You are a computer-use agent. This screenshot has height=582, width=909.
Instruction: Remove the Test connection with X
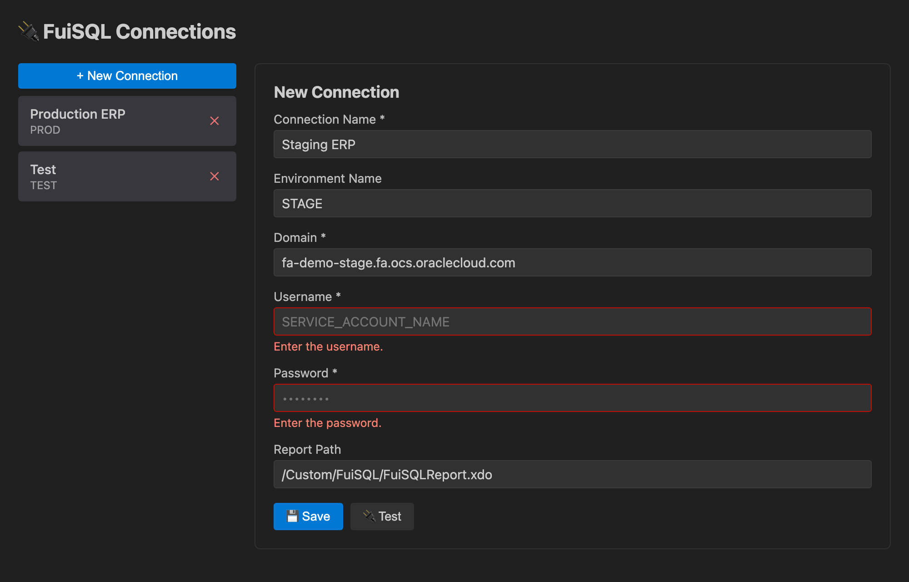[215, 176]
